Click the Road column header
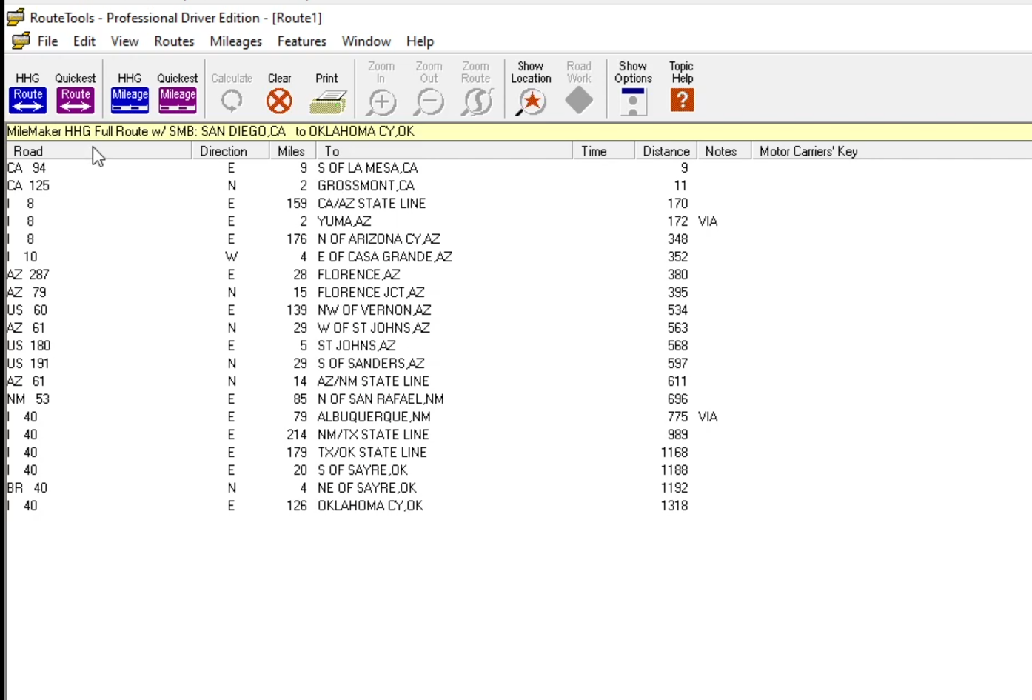The image size is (1032, 700). (98, 151)
